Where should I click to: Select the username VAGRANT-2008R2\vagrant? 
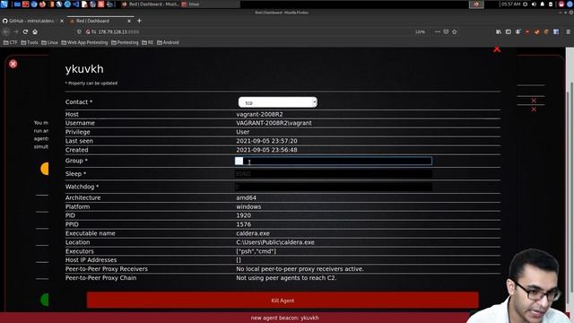(x=274, y=123)
